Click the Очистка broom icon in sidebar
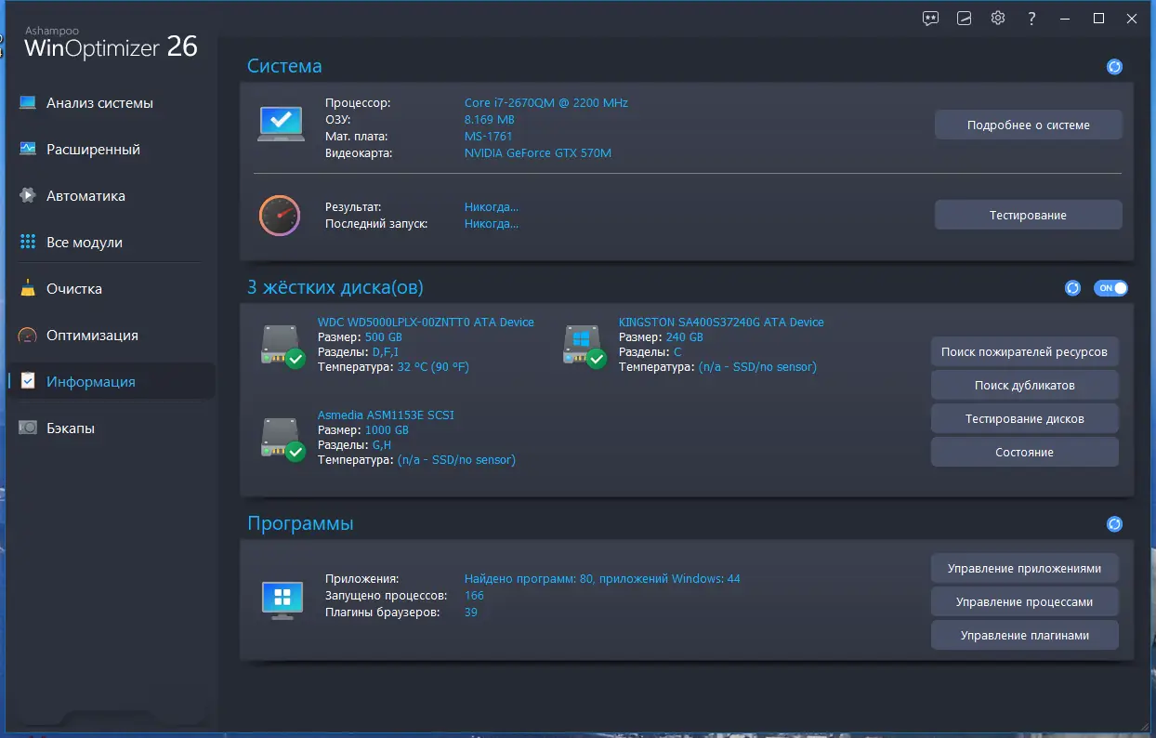Viewport: 1156px width, 738px height. (27, 288)
